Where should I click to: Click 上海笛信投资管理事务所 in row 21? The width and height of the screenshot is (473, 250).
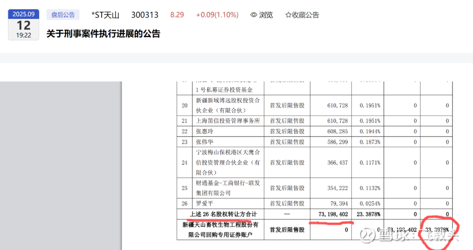[x=228, y=121]
